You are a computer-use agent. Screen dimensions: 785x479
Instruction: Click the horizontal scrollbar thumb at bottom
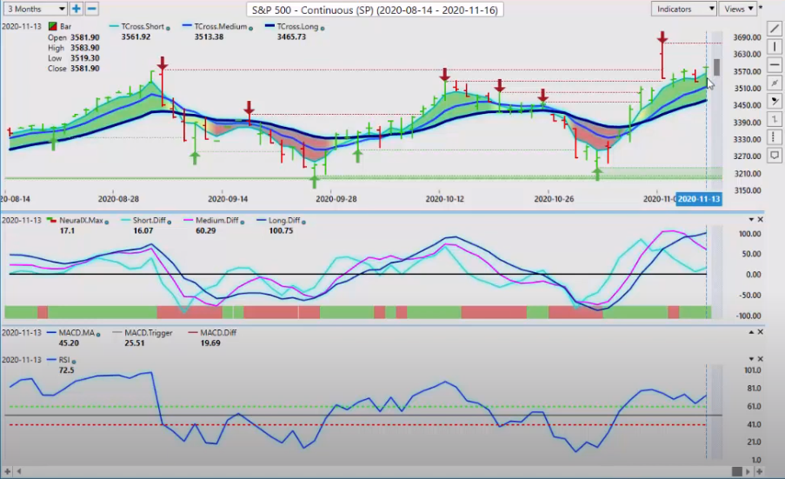pos(736,471)
